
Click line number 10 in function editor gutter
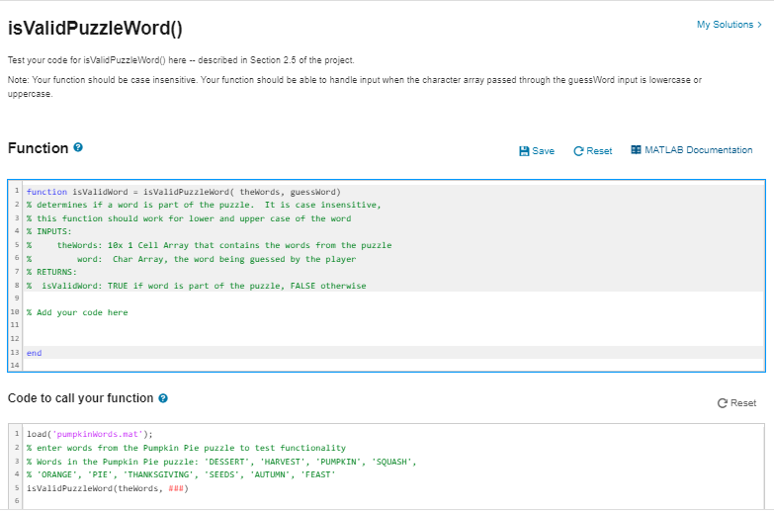click(14, 312)
